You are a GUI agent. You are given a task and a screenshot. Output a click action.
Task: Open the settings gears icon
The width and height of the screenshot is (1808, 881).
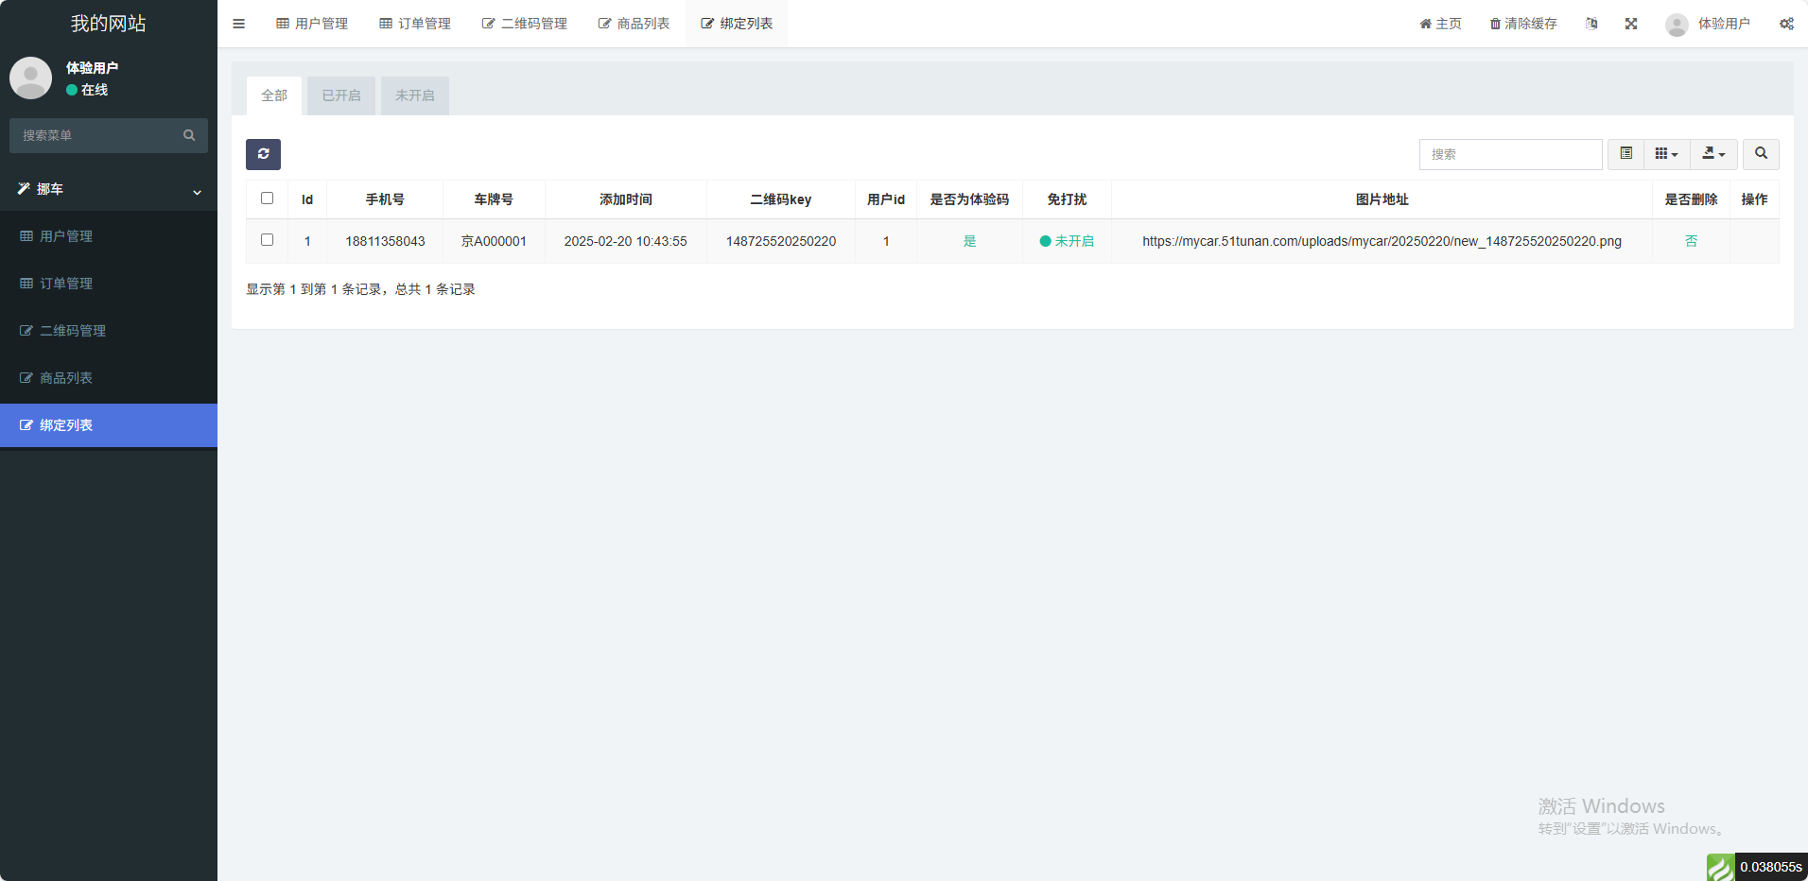tap(1786, 24)
